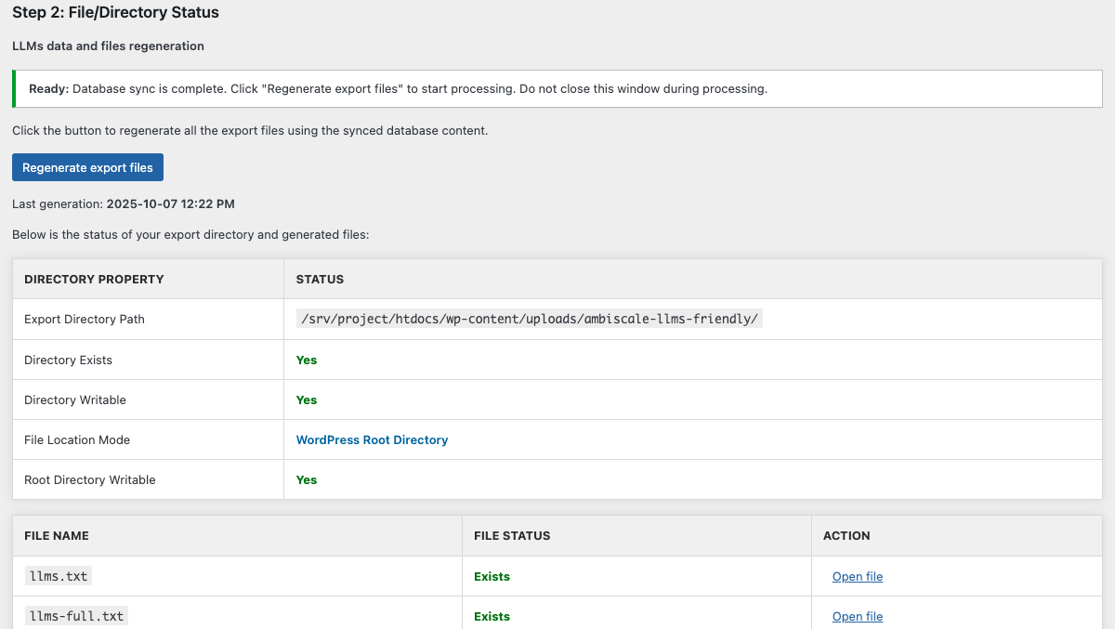Click the Yes value for Directory Exists
This screenshot has height=629, width=1115.
point(307,360)
